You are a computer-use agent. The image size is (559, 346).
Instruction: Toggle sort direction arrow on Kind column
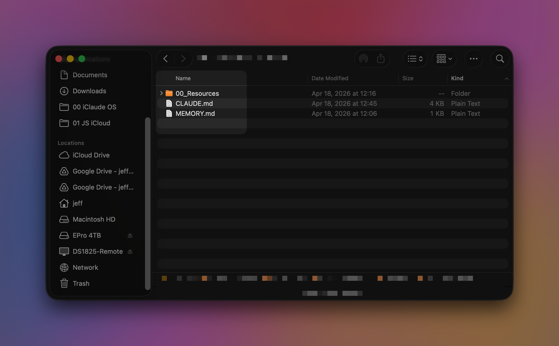point(506,78)
